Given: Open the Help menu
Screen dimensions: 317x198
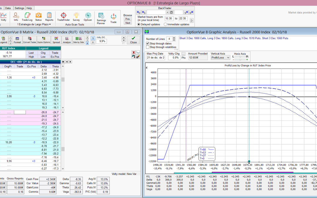Looking at the screenshot, I should coord(29,8).
